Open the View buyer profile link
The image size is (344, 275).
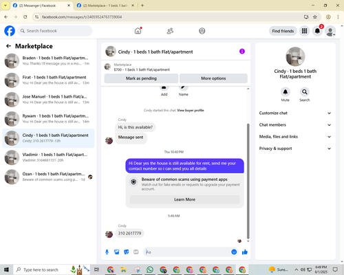click(191, 111)
